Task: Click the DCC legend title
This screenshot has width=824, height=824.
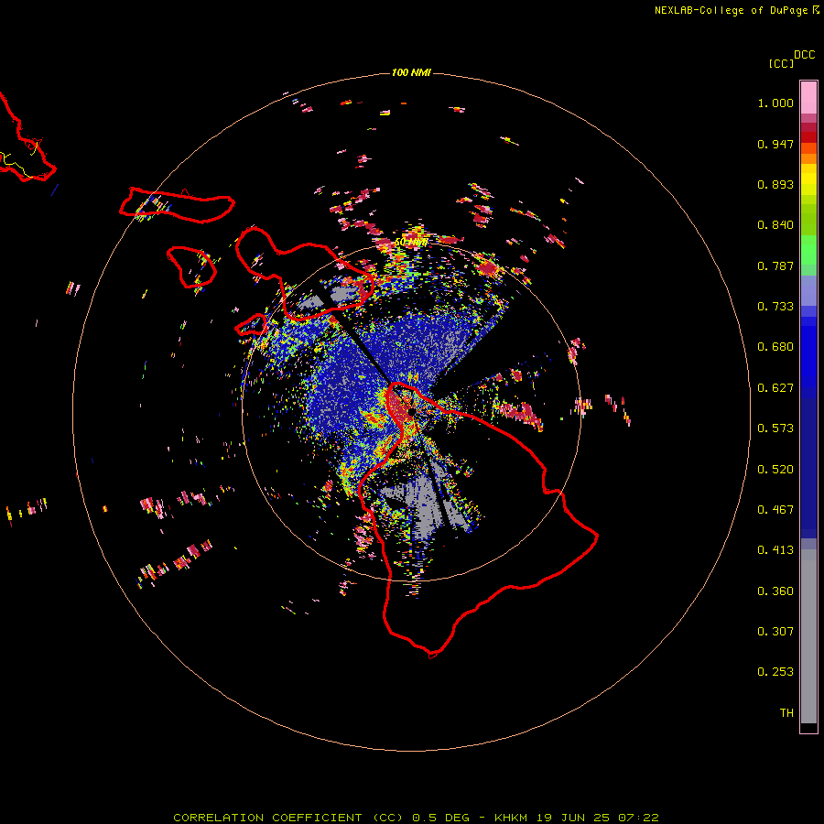Action: pos(804,55)
